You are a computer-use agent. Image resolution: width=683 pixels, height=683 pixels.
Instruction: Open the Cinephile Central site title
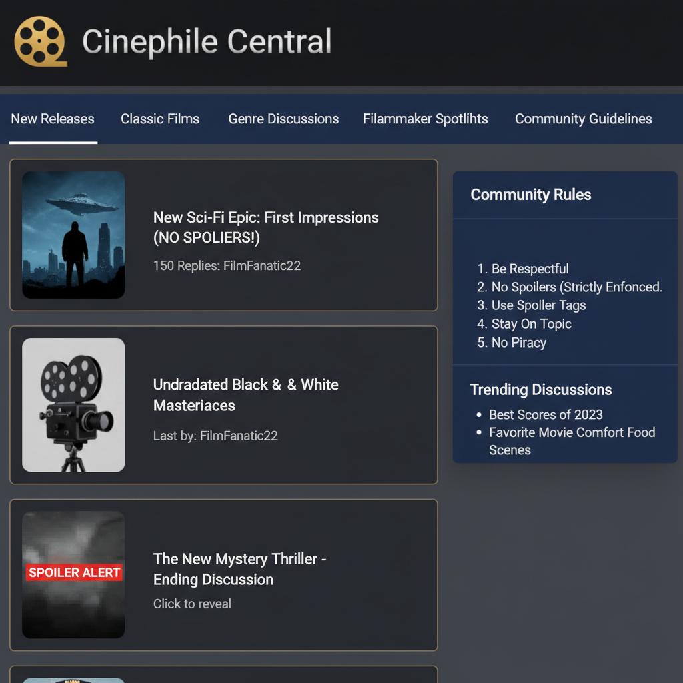coord(207,41)
